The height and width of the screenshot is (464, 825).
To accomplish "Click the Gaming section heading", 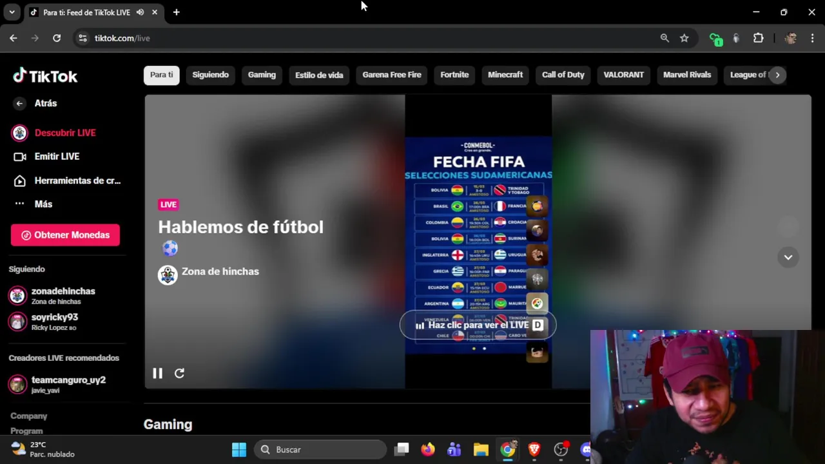I will point(168,425).
